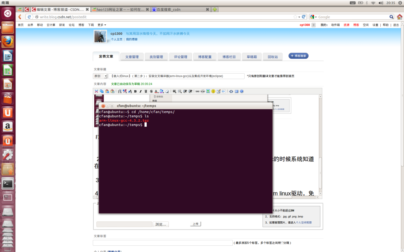This screenshot has width=404, height=252.
Task: Open the Files folder launcher icon
Action: (8, 28)
